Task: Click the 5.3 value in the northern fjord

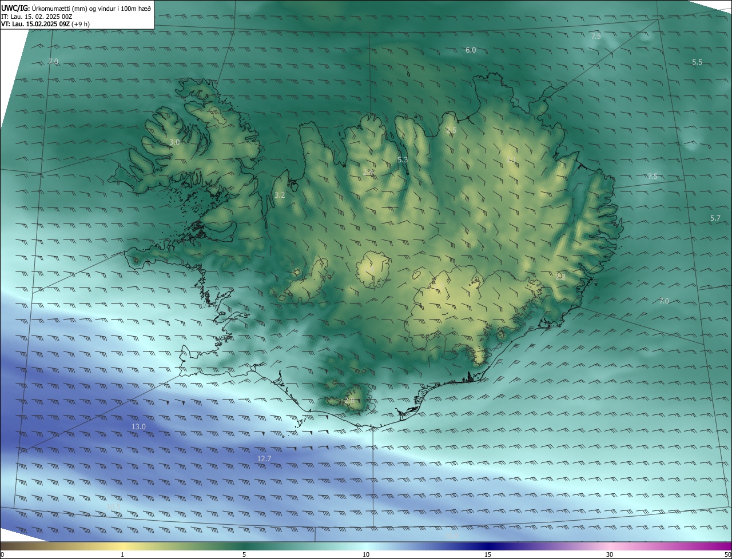Action: point(403,159)
